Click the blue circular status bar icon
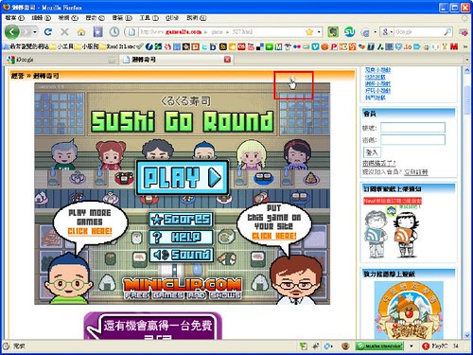 click(x=327, y=346)
